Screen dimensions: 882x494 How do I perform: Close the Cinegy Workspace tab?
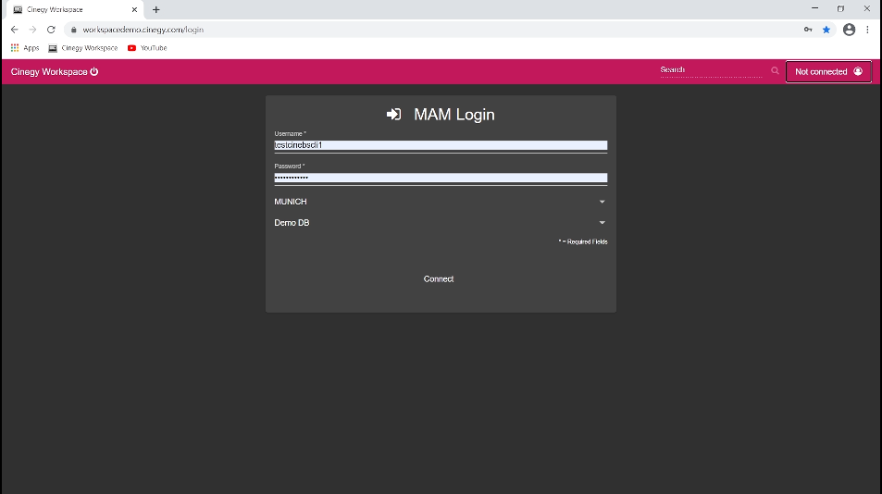(x=134, y=9)
